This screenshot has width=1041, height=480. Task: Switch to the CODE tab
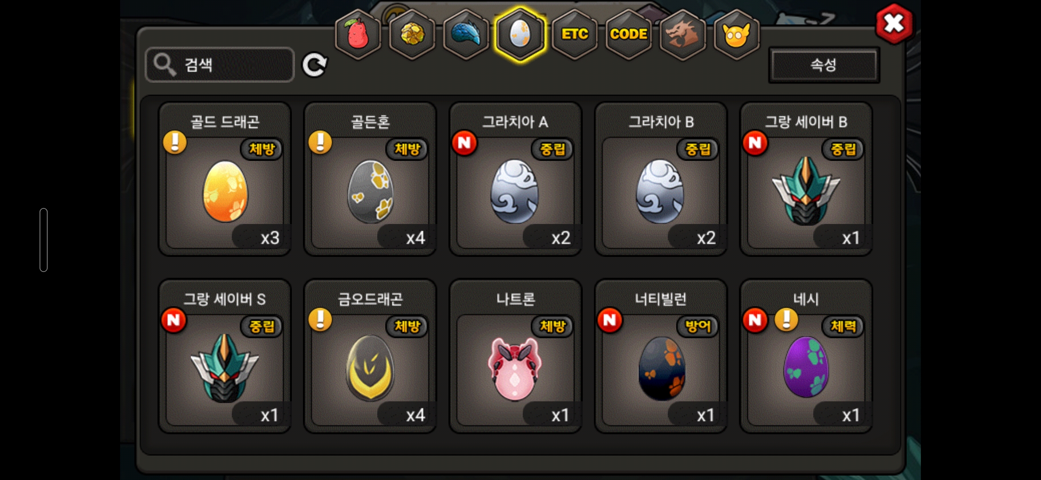click(629, 35)
